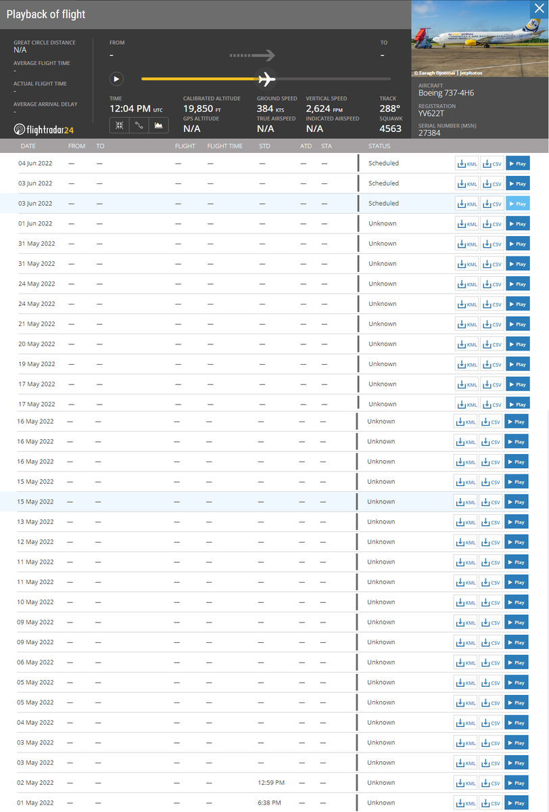Close the Playback of flight panel

point(539,9)
